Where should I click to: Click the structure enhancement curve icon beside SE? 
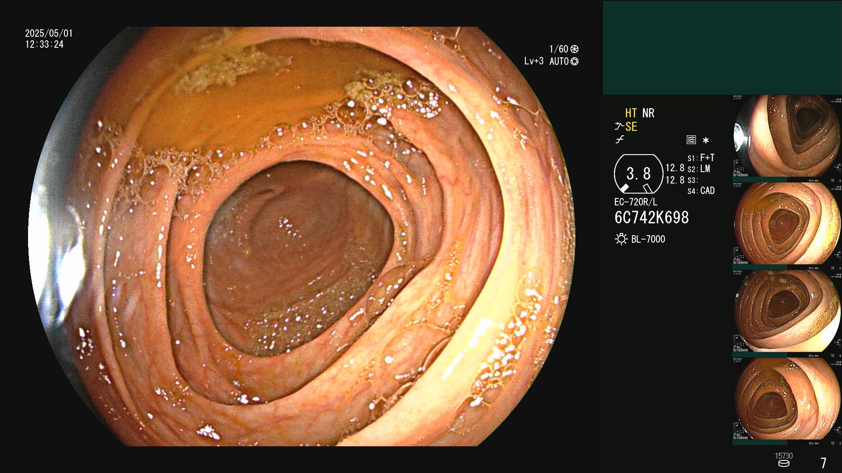619,127
